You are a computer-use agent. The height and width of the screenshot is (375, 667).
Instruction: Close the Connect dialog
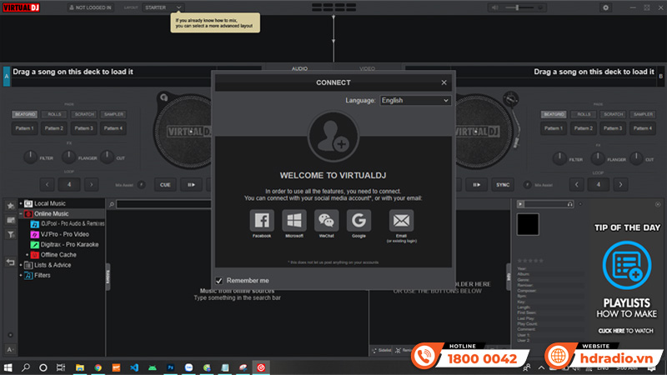coord(444,82)
